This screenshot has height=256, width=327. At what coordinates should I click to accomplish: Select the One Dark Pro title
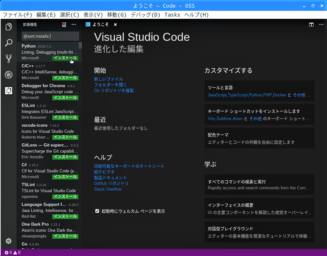pos(35,224)
